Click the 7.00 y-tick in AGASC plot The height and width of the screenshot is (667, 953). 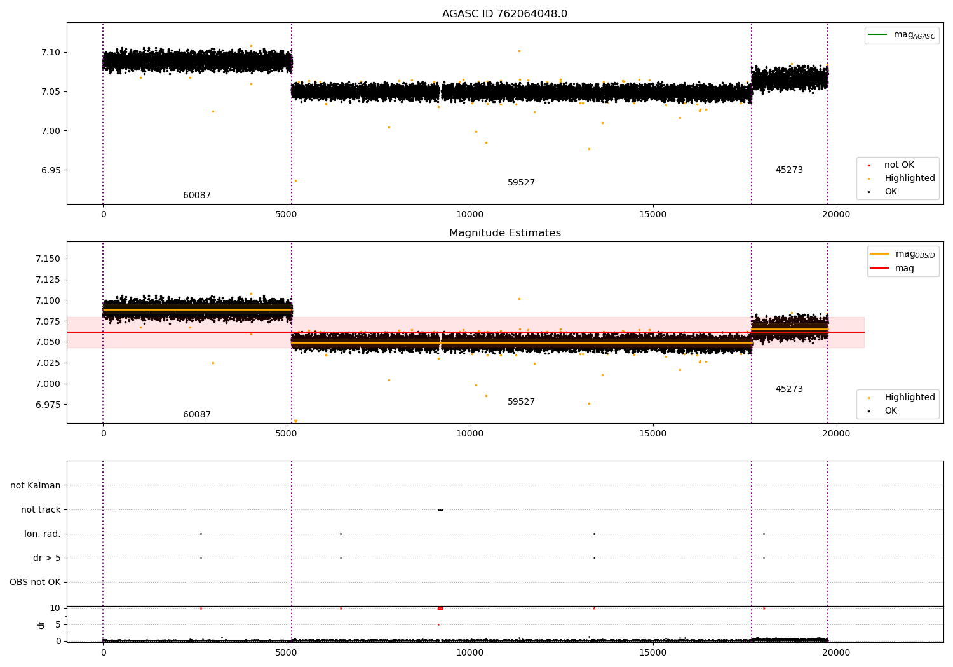coord(51,131)
